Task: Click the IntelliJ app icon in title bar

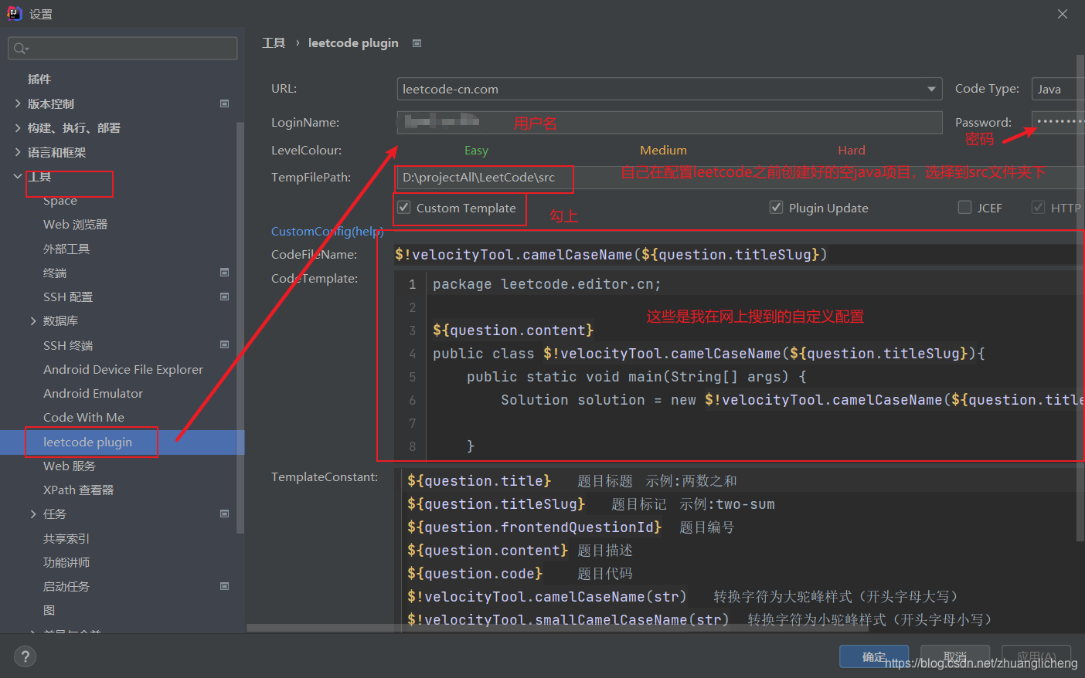Action: click(14, 13)
